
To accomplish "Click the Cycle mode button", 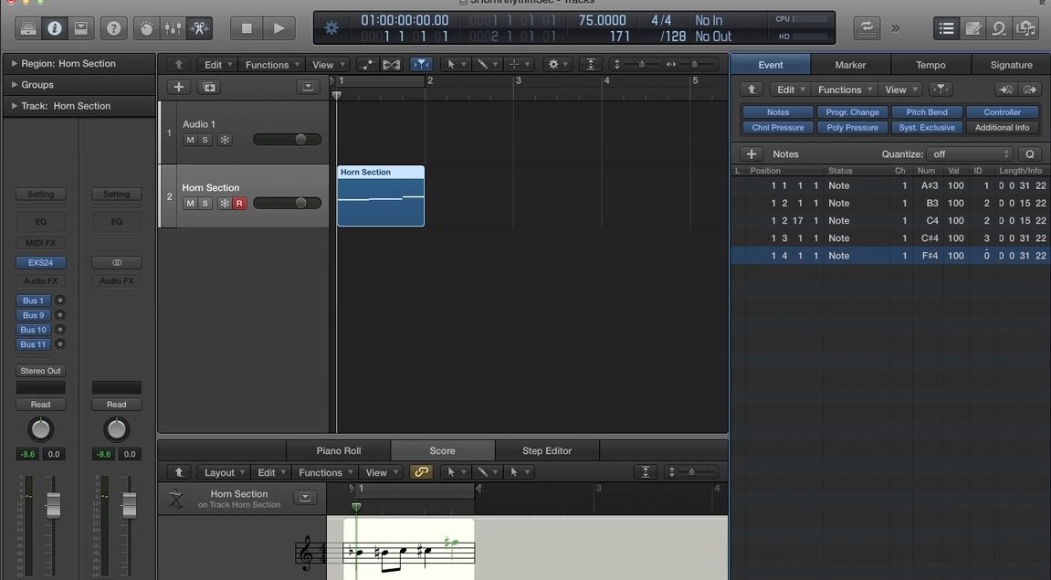I will pyautogui.click(x=866, y=28).
